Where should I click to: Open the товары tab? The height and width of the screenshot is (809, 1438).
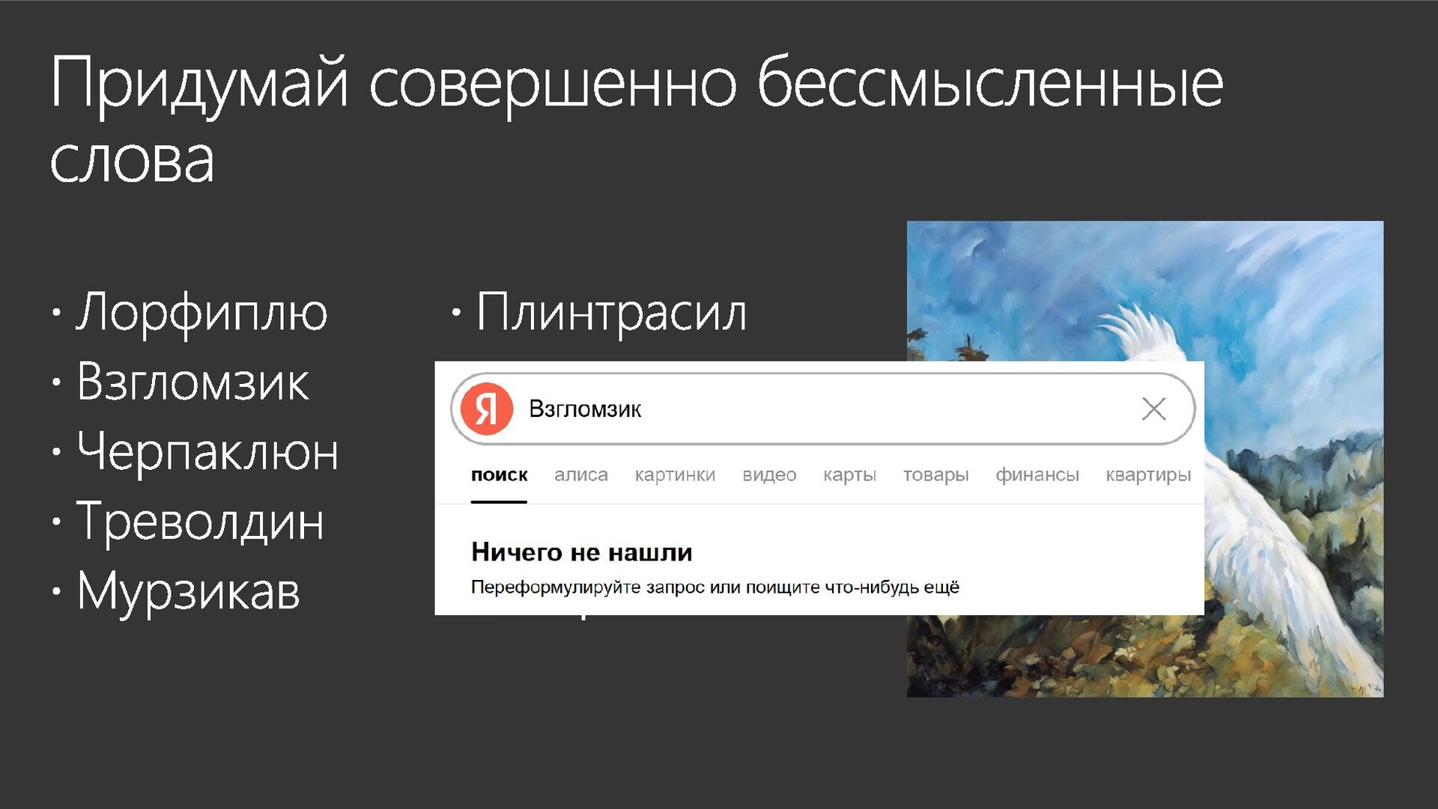point(935,474)
